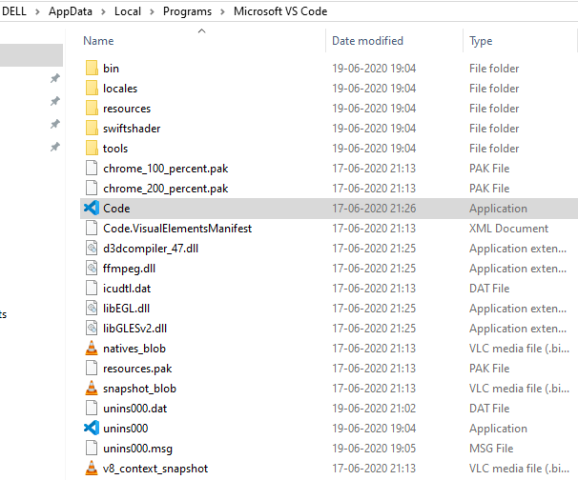The width and height of the screenshot is (578, 480).
Task: Select the tools folder name
Action: coord(115,149)
